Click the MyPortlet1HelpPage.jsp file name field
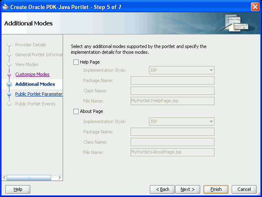262x197 pixels. click(x=172, y=101)
